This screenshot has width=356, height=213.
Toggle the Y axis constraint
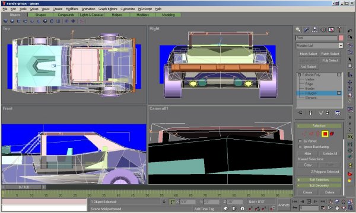pyautogui.click(x=350, y=124)
